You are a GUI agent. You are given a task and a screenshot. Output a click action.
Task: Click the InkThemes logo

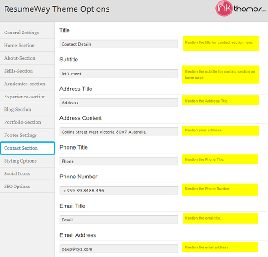pyautogui.click(x=241, y=9)
